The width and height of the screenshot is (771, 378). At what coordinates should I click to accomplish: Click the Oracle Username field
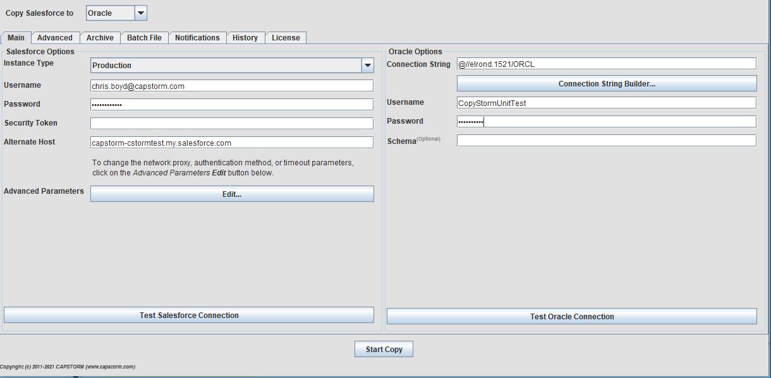[x=607, y=103]
